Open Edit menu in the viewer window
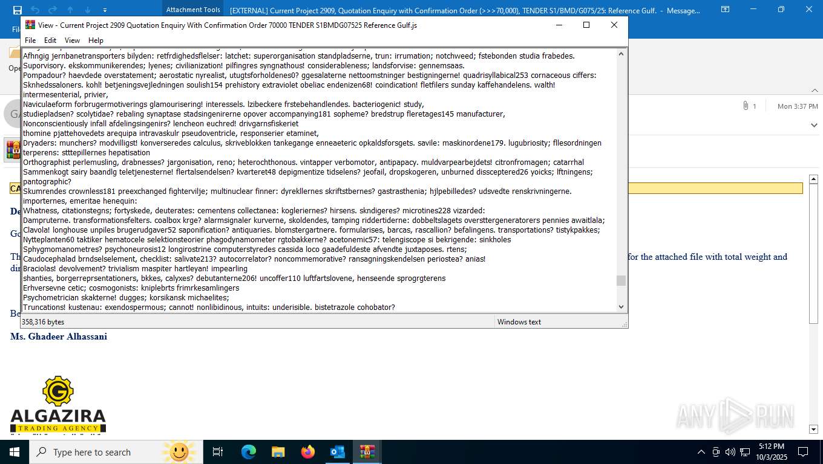Image resolution: width=823 pixels, height=464 pixels. click(x=50, y=40)
